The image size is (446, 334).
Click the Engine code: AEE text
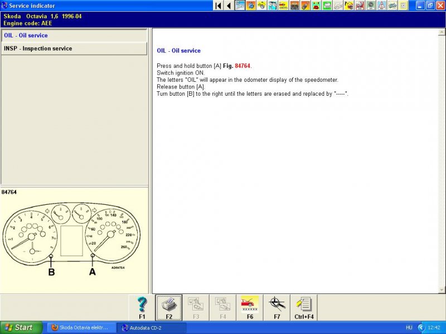[28, 23]
